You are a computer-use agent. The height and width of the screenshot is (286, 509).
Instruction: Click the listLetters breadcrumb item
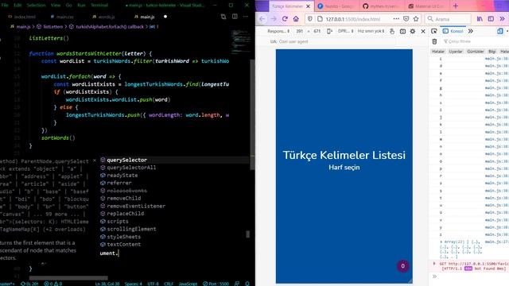50,26
